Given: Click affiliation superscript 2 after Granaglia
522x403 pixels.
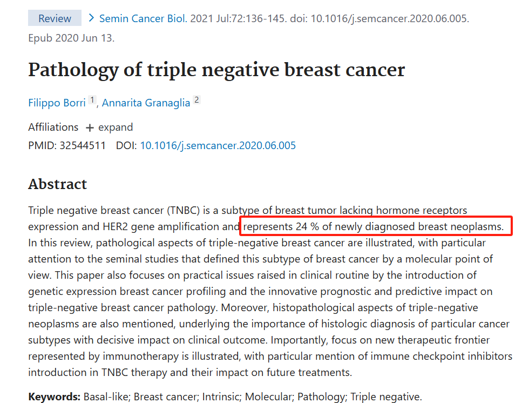Looking at the screenshot, I should coord(196,99).
